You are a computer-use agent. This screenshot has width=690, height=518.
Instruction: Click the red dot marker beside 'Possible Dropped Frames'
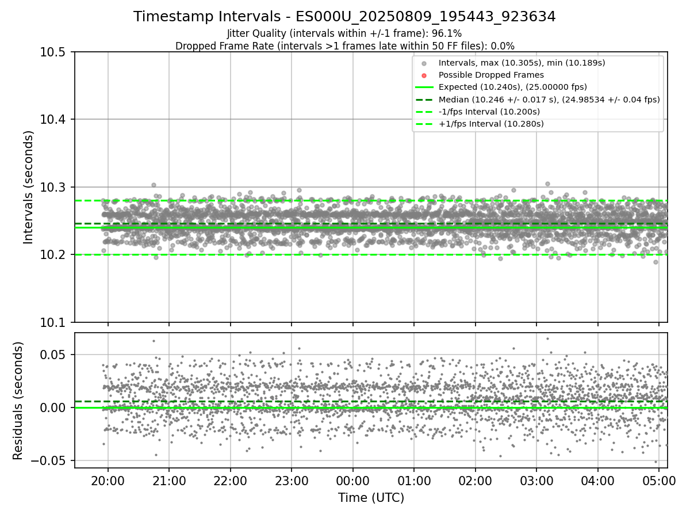[424, 75]
